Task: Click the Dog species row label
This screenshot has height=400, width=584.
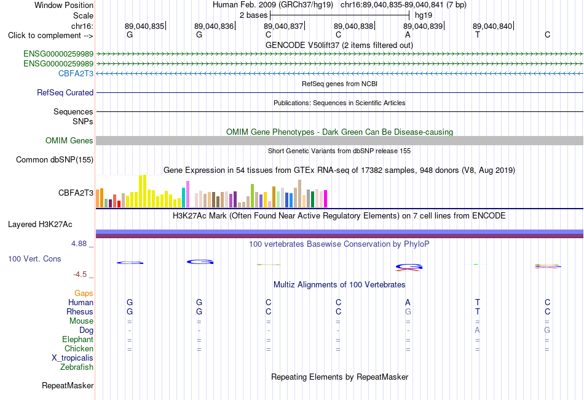Action: click(x=86, y=330)
